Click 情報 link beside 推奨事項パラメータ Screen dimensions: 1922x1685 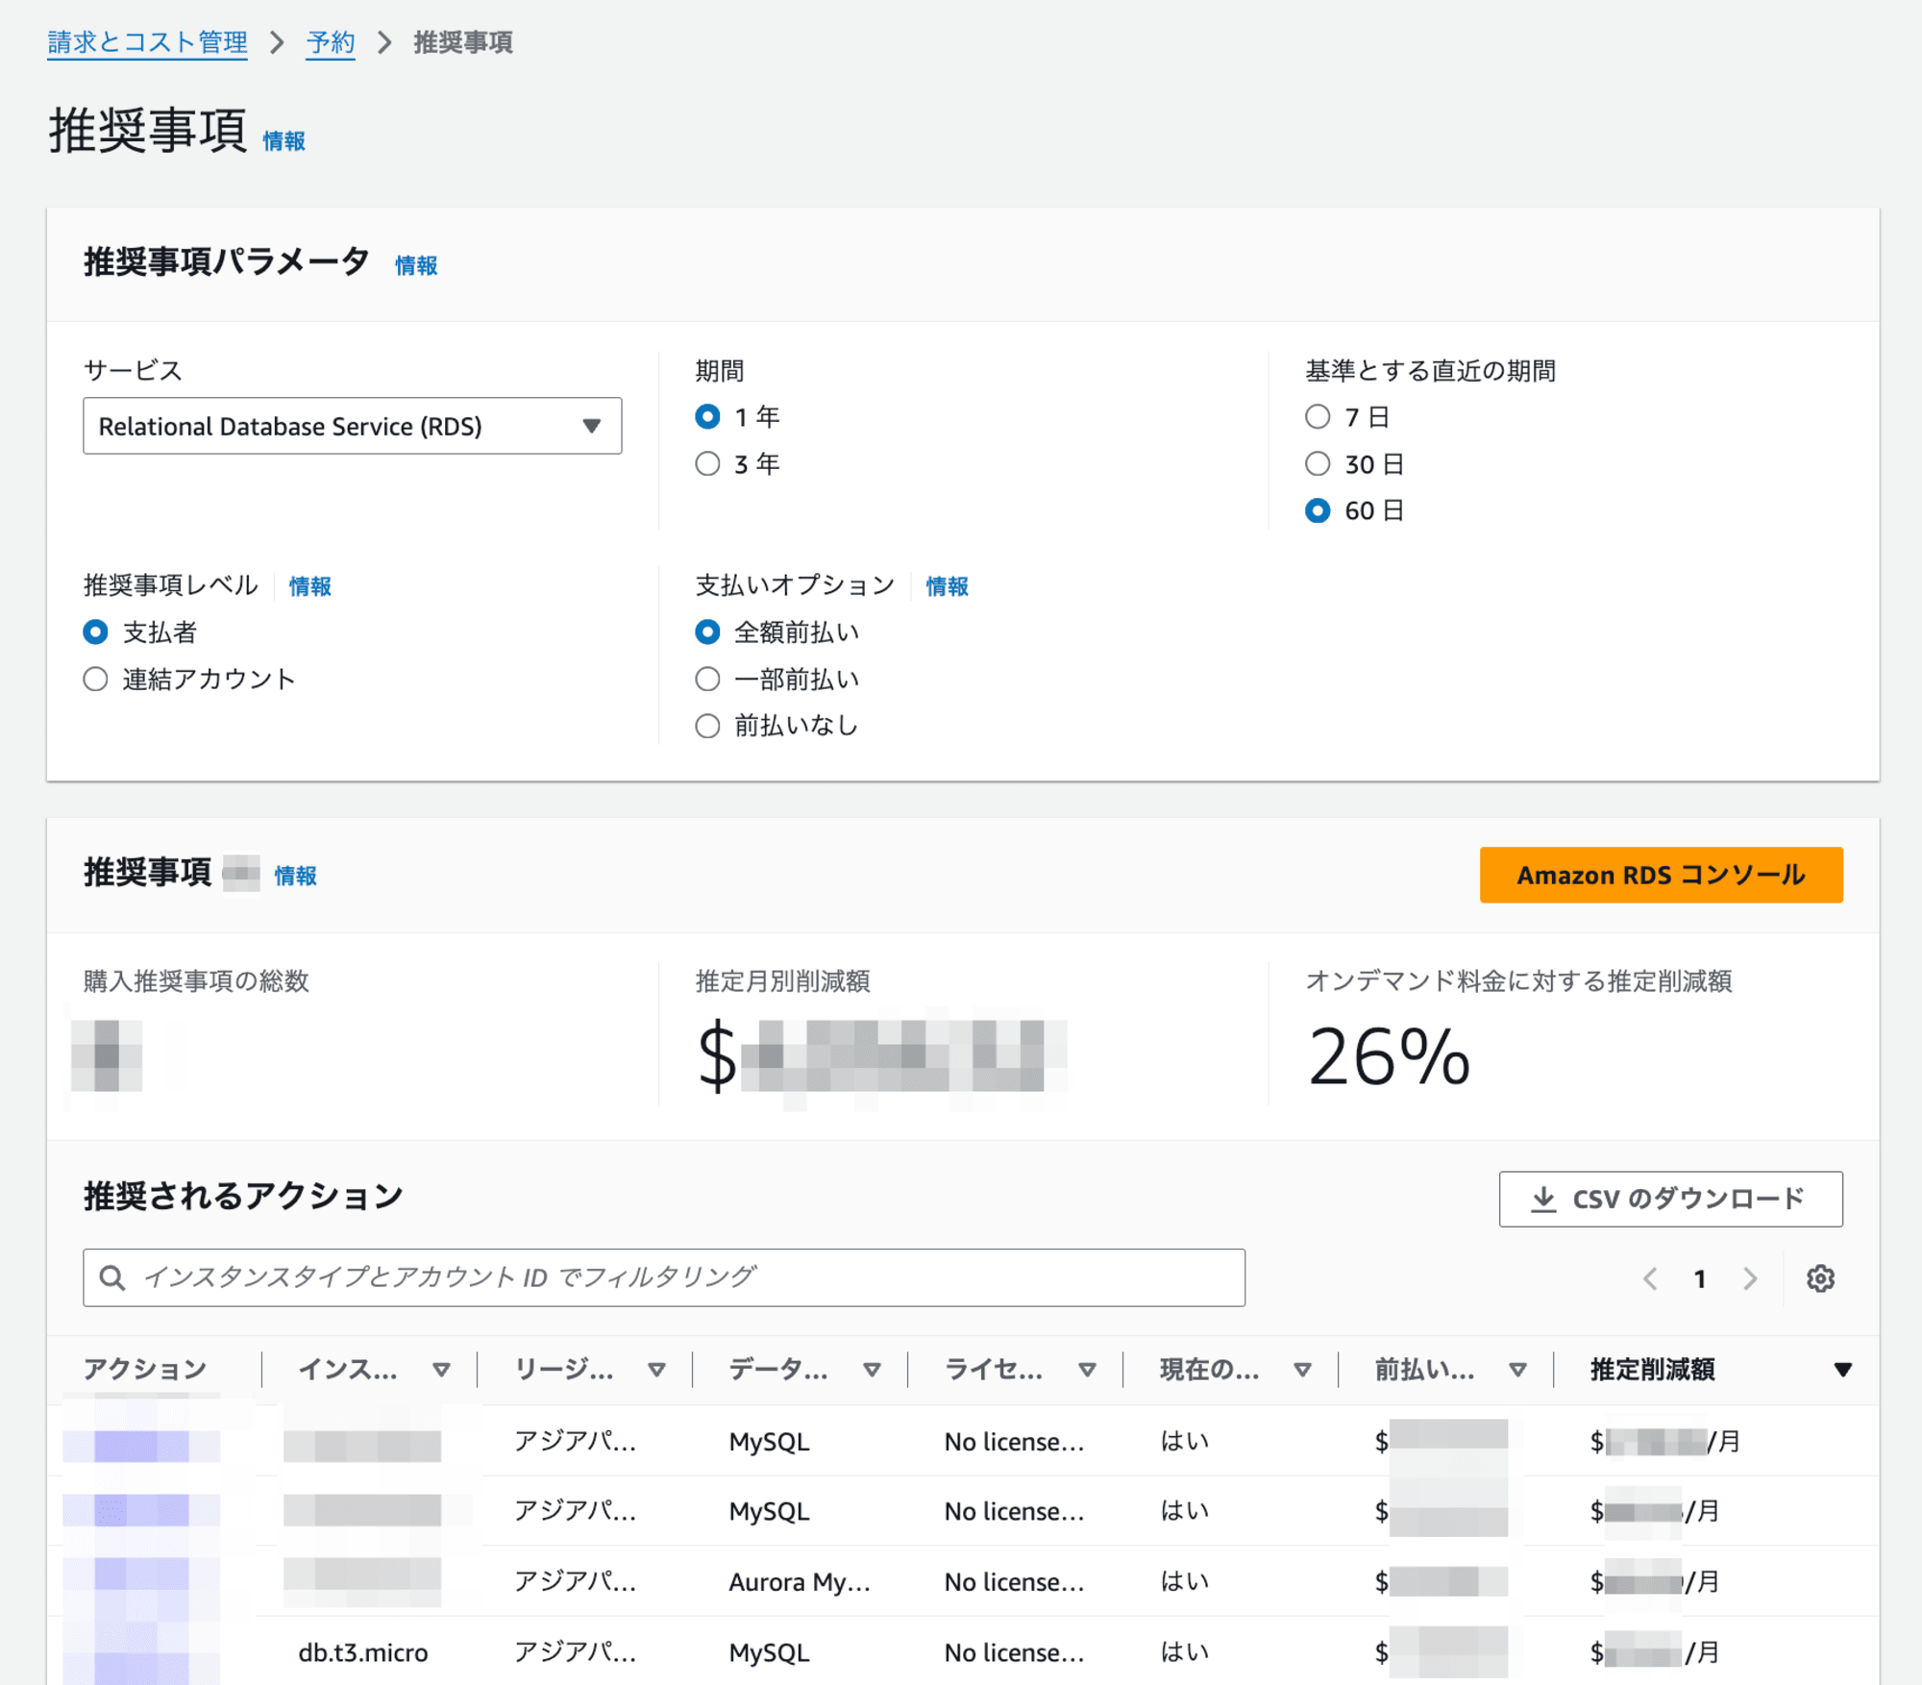(416, 265)
